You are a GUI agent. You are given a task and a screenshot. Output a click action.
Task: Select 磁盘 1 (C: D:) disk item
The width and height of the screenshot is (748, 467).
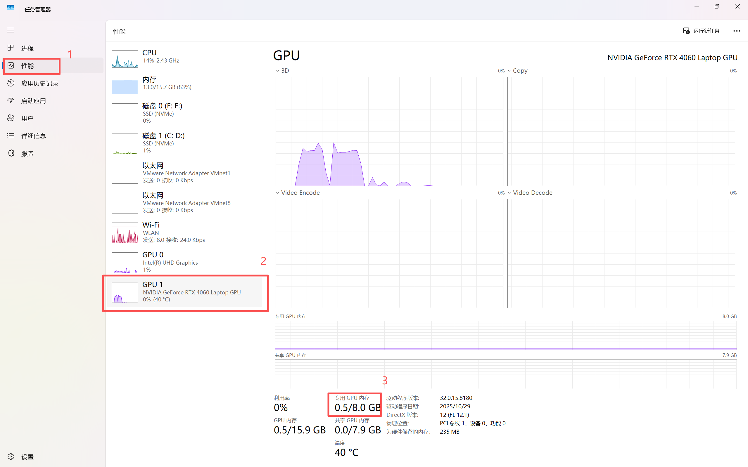(185, 143)
